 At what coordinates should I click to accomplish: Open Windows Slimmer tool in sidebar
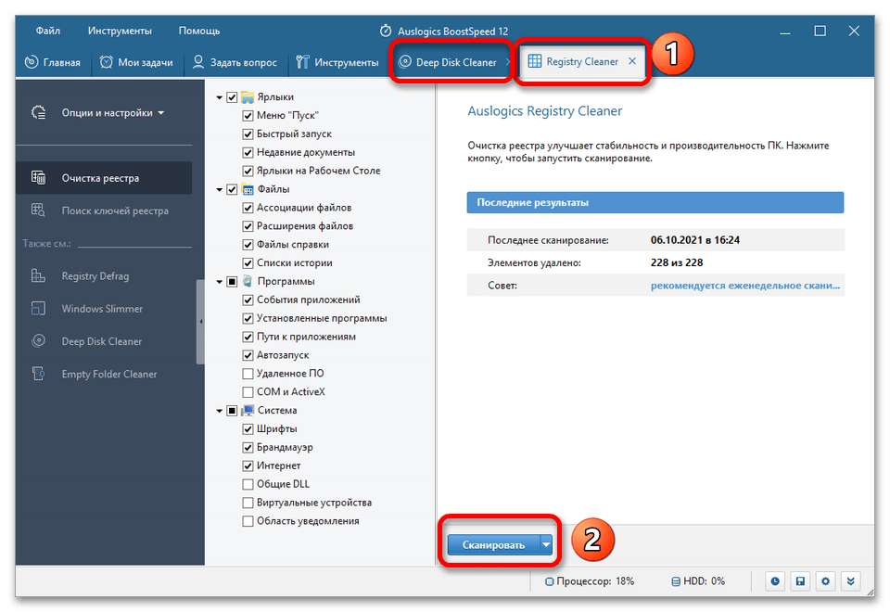pyautogui.click(x=102, y=309)
